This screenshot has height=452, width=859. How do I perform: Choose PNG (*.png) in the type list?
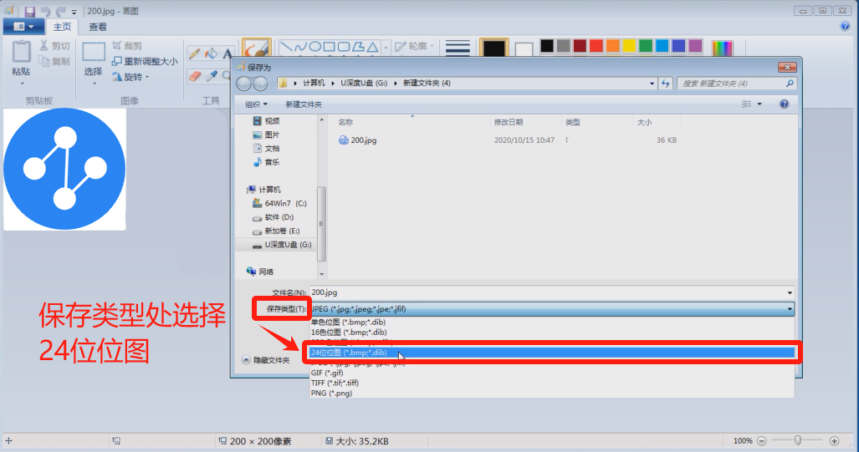click(331, 393)
